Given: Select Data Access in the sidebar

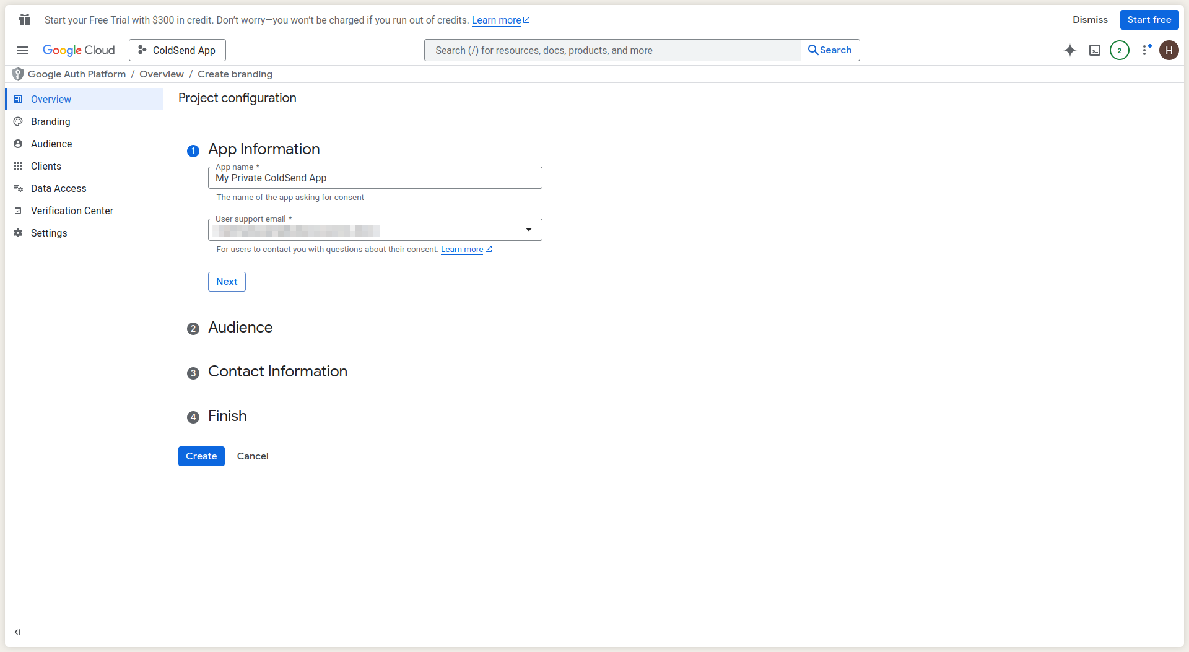Looking at the screenshot, I should coord(59,188).
